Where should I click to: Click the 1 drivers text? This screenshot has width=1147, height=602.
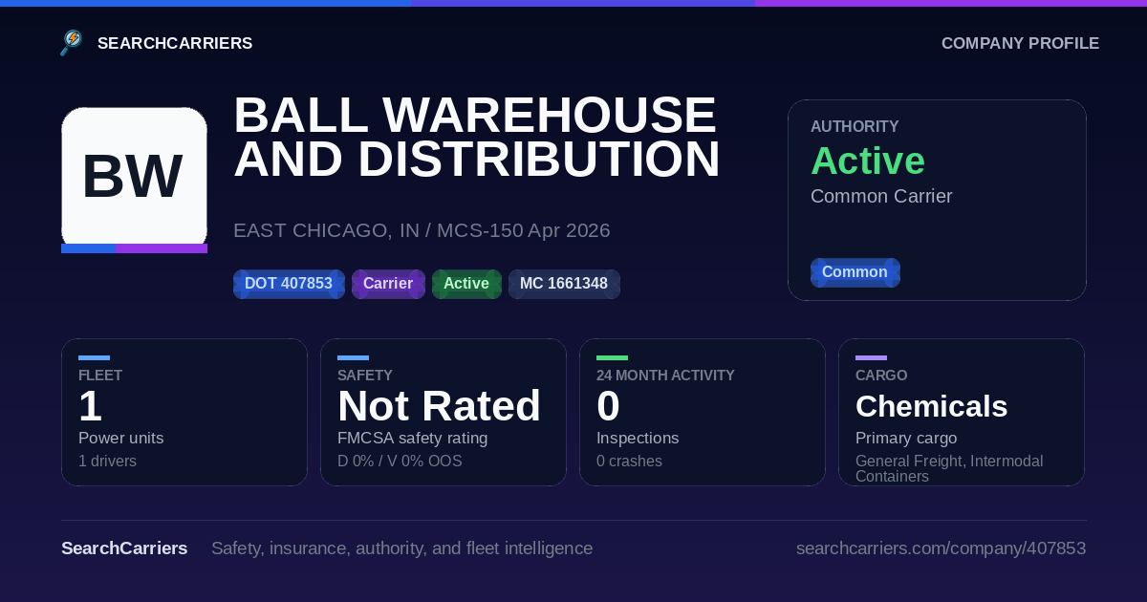pos(107,462)
